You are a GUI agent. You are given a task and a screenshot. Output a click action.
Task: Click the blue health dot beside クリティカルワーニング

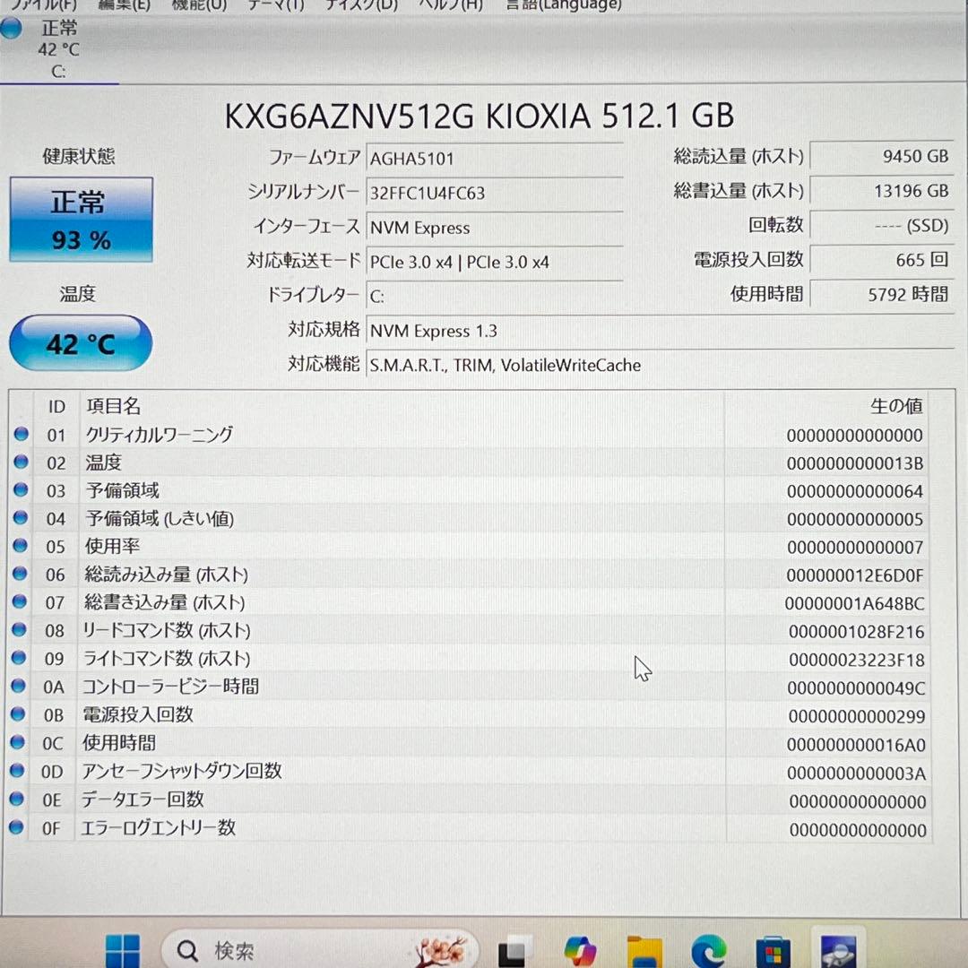[x=21, y=436]
